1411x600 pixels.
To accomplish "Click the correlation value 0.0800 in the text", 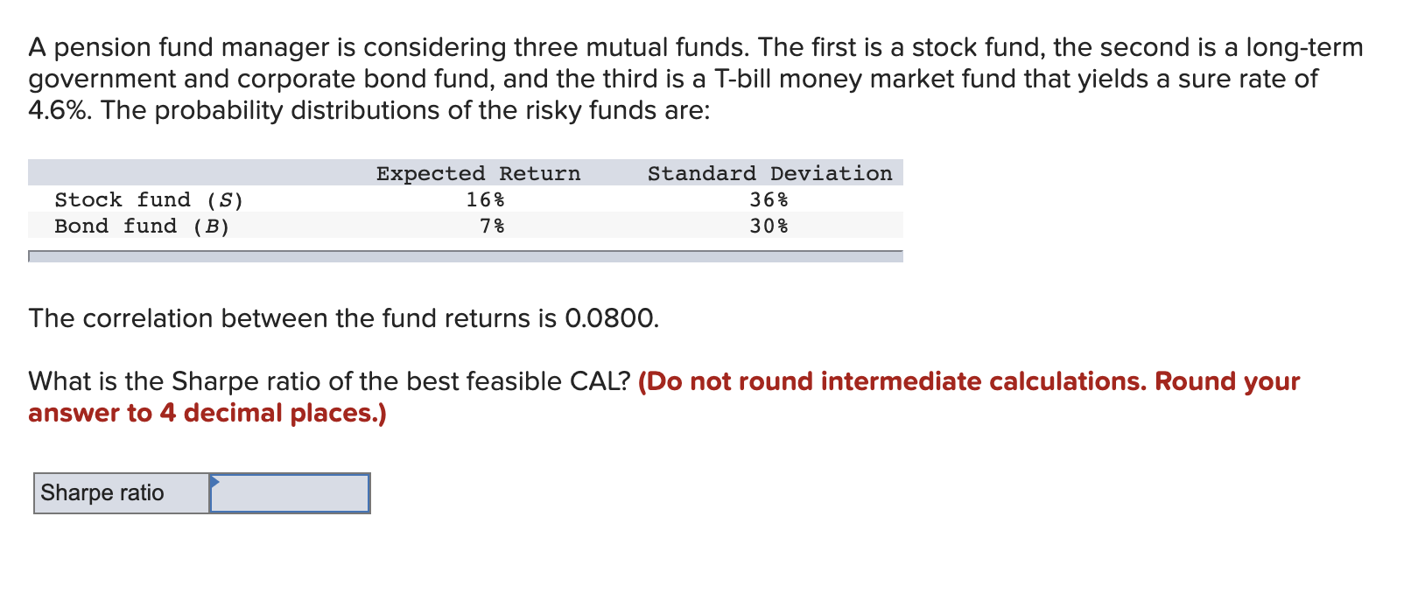I will [612, 318].
